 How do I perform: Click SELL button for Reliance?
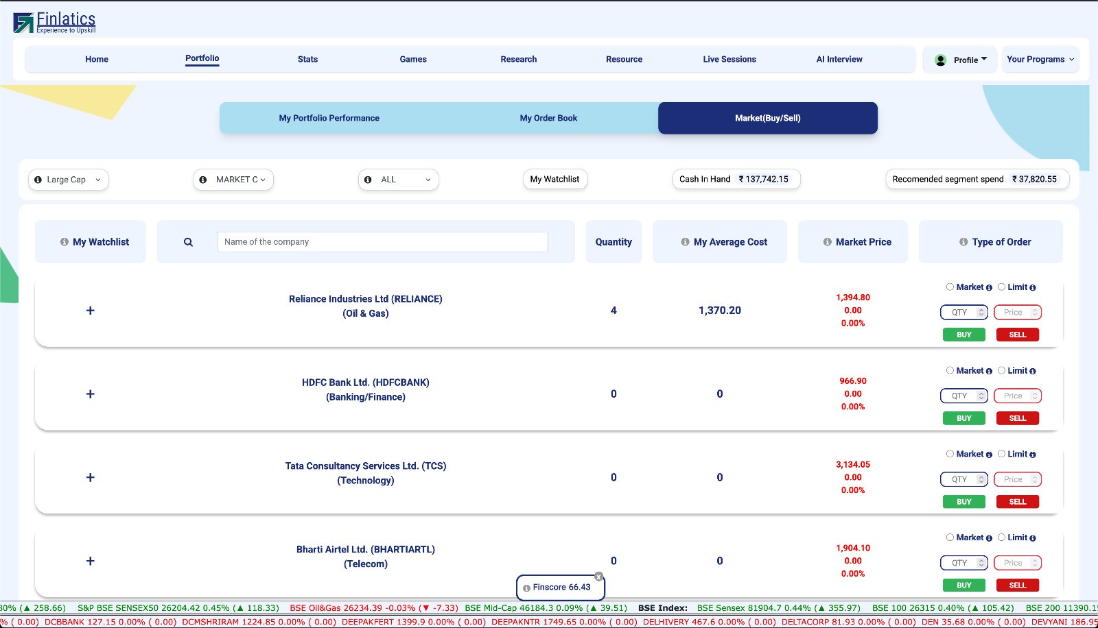coord(1018,335)
